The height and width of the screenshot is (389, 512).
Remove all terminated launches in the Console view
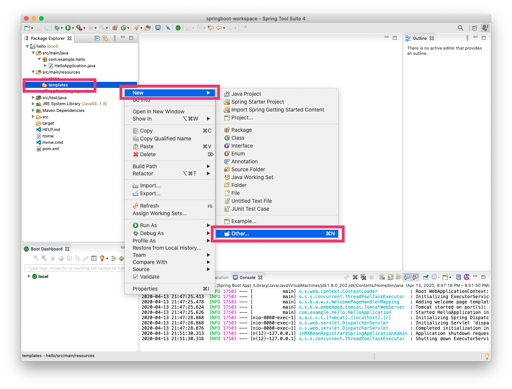[364, 277]
